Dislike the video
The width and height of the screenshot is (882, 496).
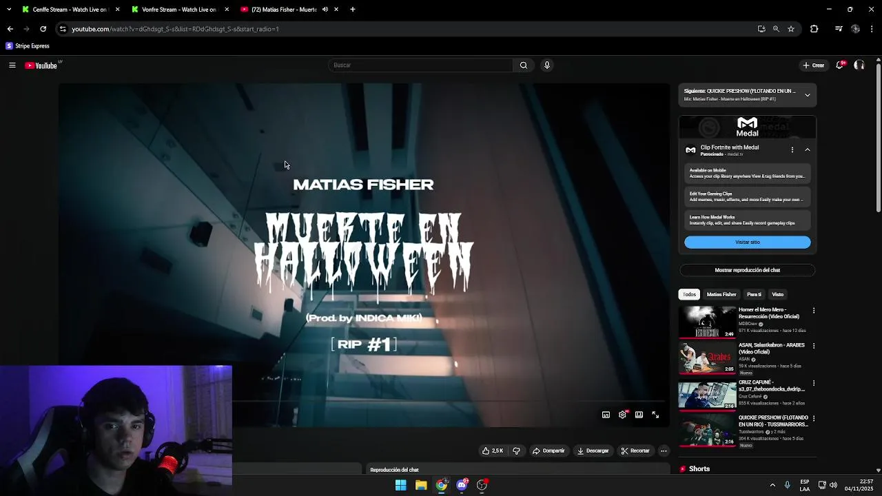(516, 451)
